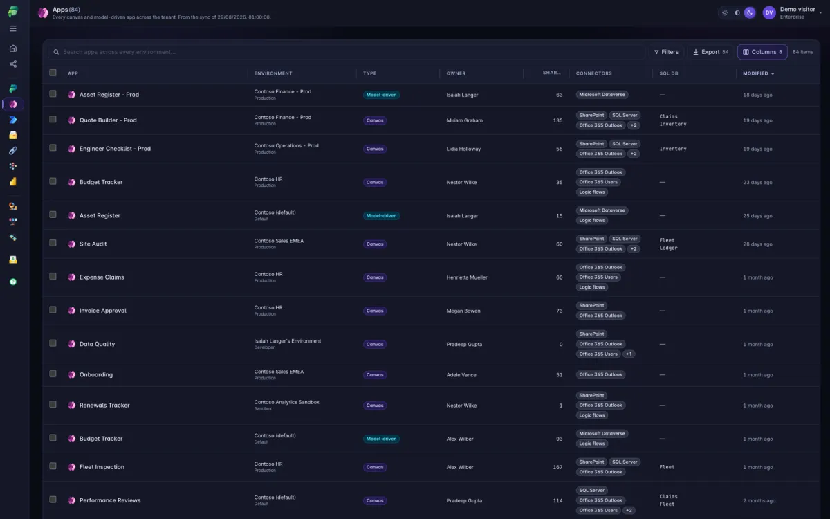
Task: Click the app icon beside Performance Reviews
Action: click(72, 500)
